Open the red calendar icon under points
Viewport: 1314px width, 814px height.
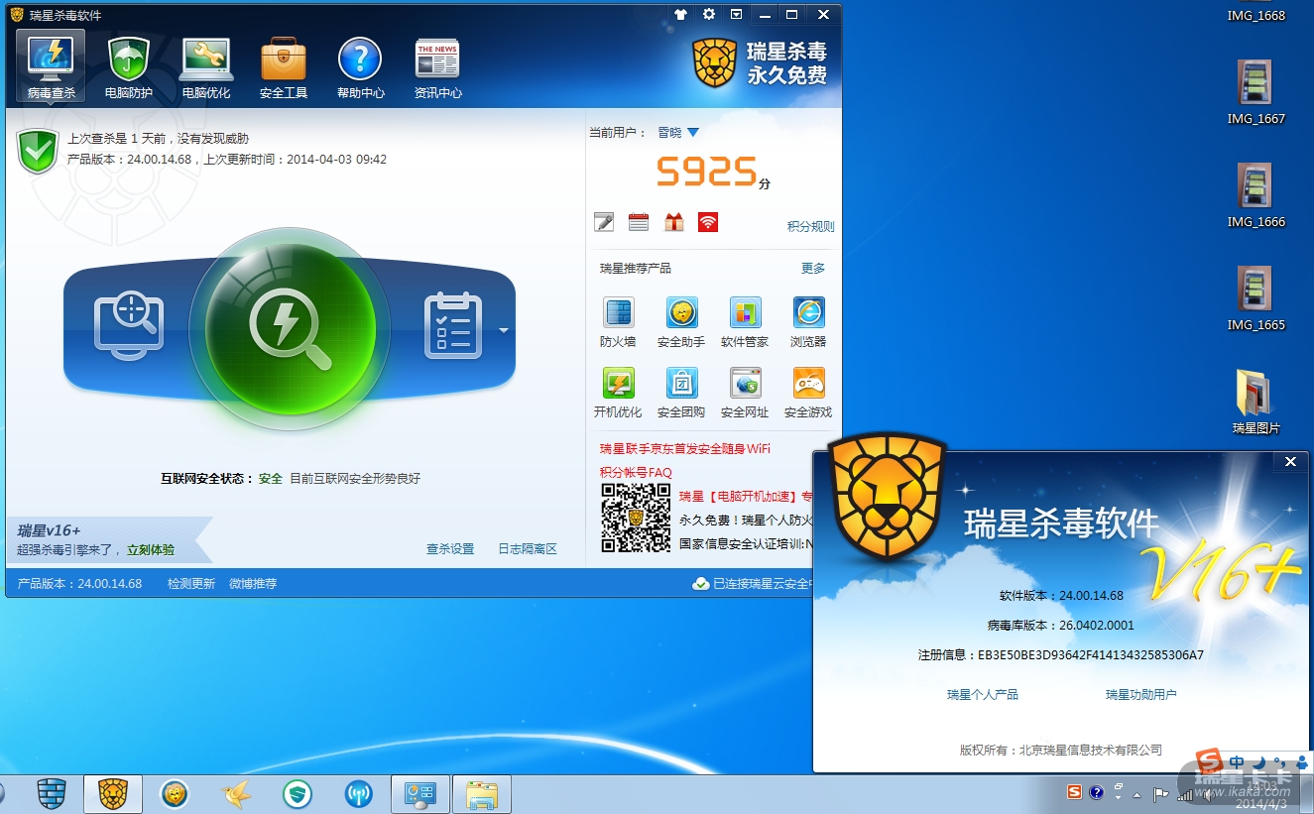[639, 222]
